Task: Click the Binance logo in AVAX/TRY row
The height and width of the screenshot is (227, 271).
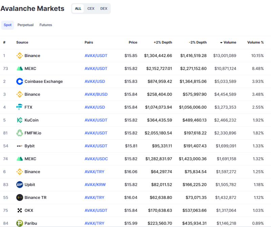Action: tap(20, 172)
